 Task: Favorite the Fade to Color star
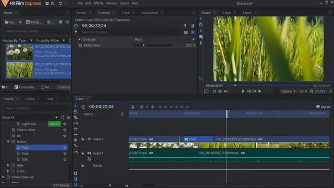pos(65,130)
